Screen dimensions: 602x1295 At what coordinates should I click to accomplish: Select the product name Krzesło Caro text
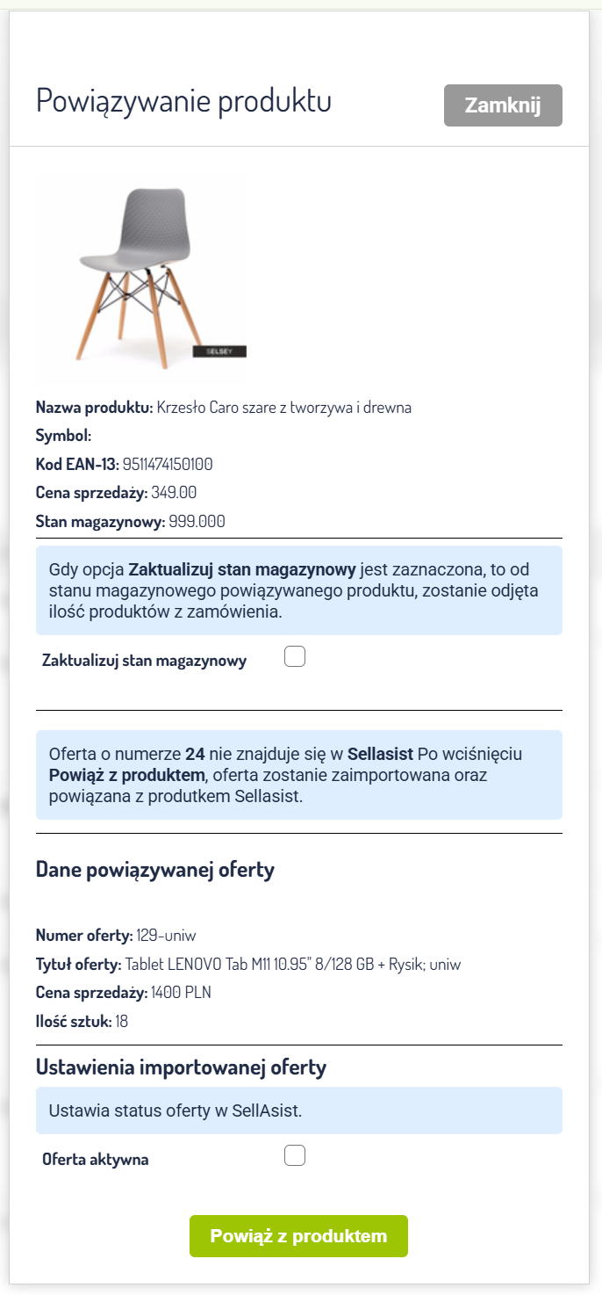click(283, 407)
